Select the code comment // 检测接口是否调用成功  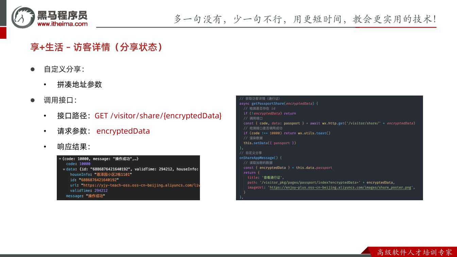coord(263,128)
